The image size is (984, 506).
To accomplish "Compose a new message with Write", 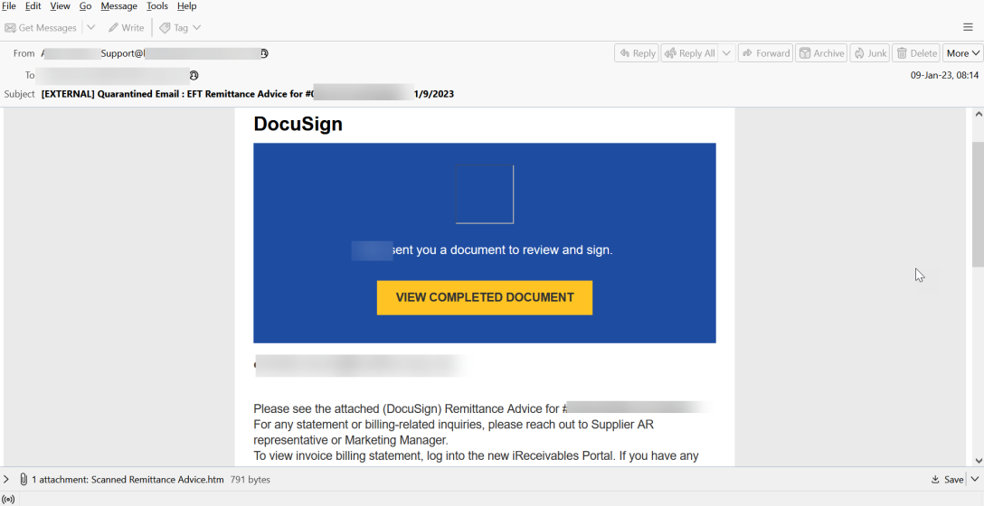I will tap(126, 28).
